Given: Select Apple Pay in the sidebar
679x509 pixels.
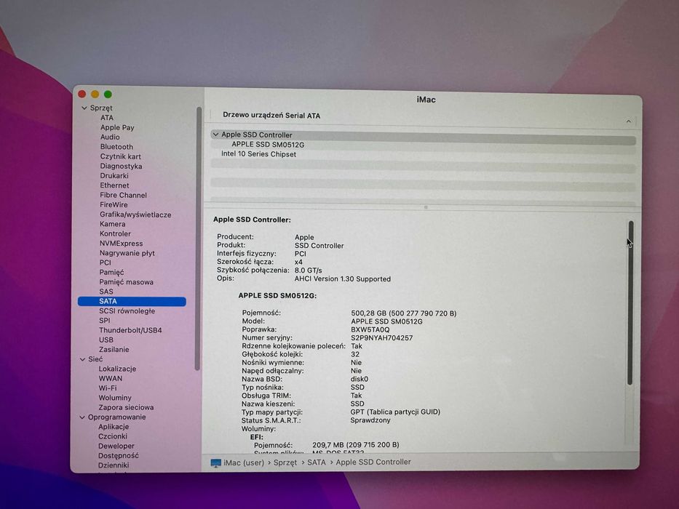Looking at the screenshot, I should [117, 127].
